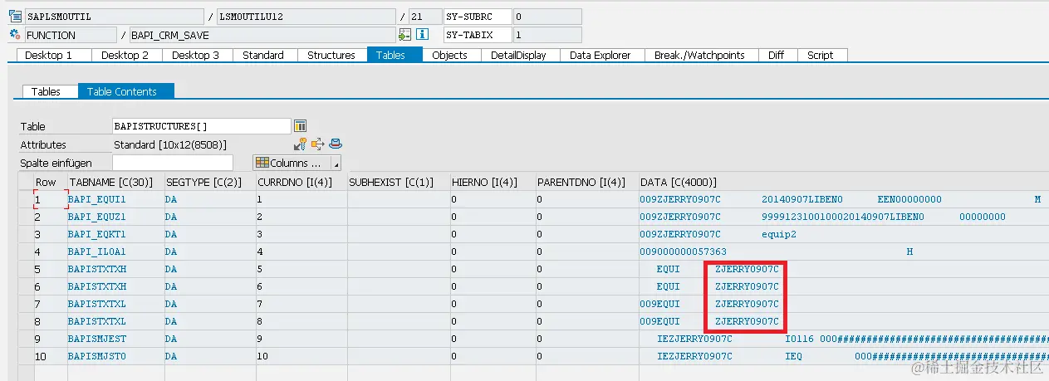
Task: Click BAPISTXTXL cell in row 8
Action: click(114, 321)
